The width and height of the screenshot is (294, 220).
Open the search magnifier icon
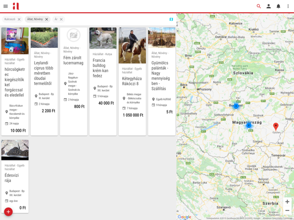(259, 6)
